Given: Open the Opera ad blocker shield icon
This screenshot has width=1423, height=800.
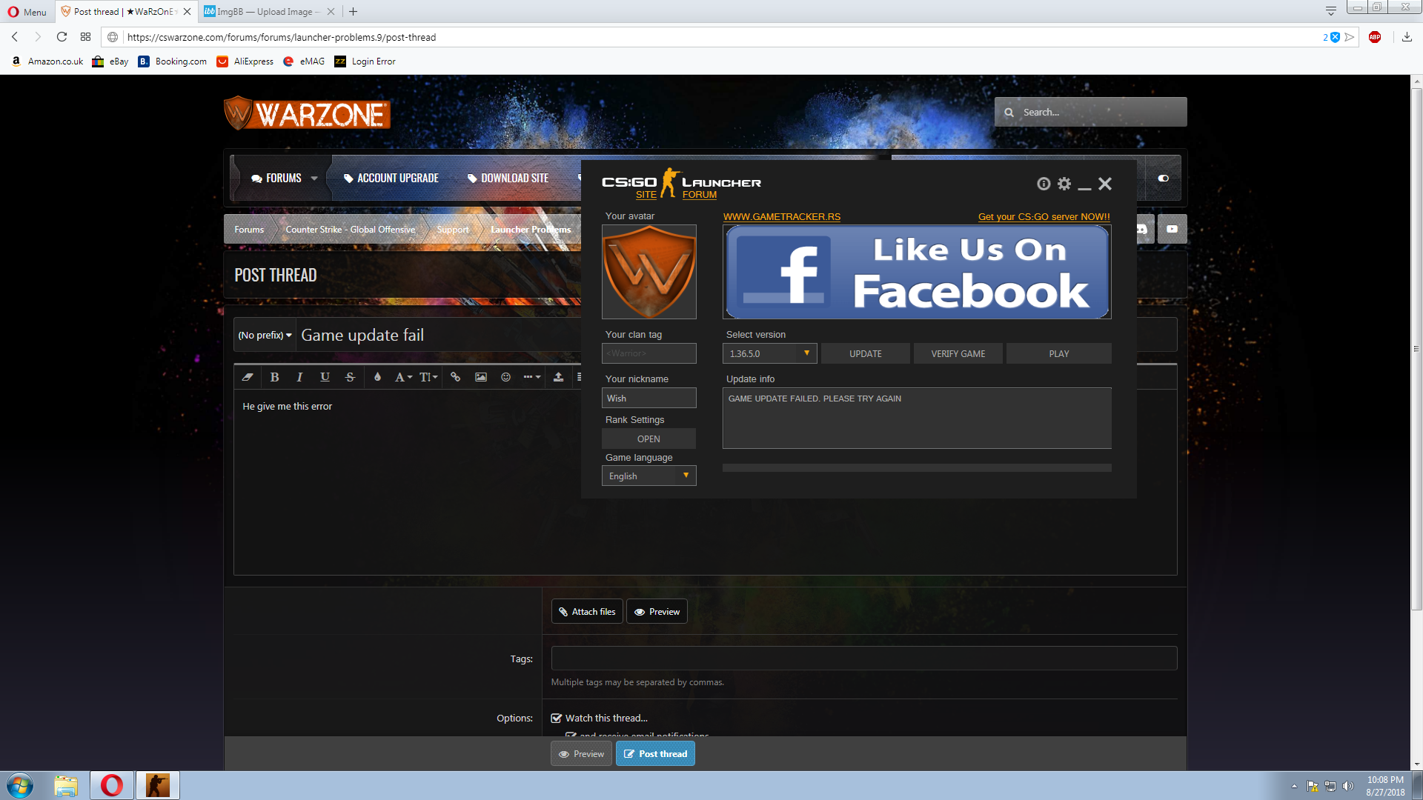Looking at the screenshot, I should (1335, 37).
